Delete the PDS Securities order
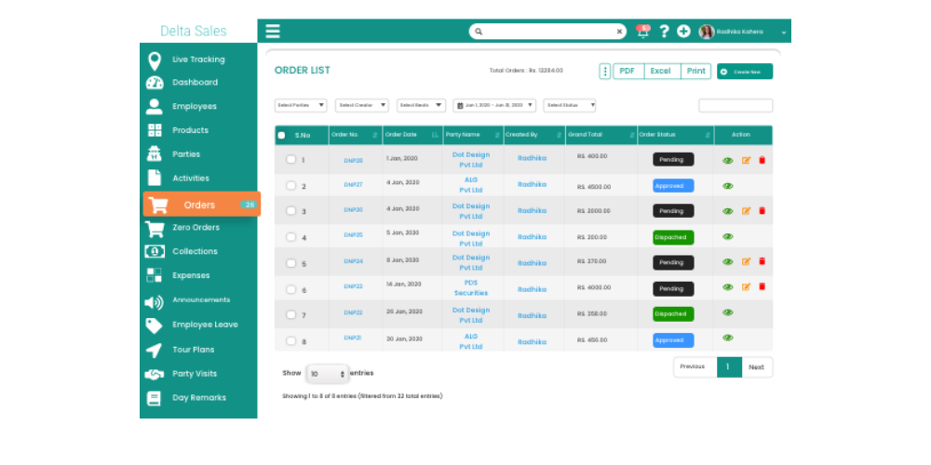Viewport: 931px width, 465px height. (x=762, y=287)
